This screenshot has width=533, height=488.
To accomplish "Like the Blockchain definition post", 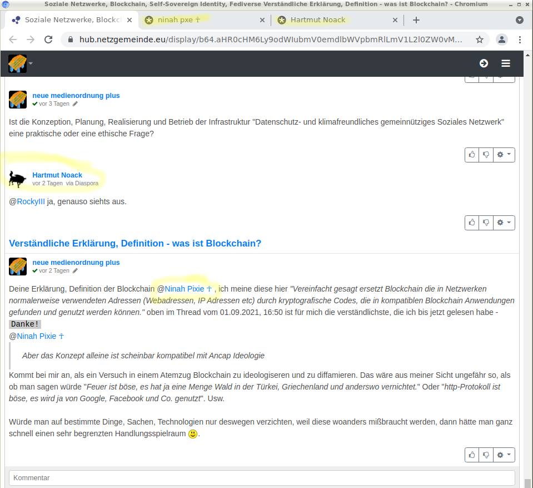I will pos(472,455).
